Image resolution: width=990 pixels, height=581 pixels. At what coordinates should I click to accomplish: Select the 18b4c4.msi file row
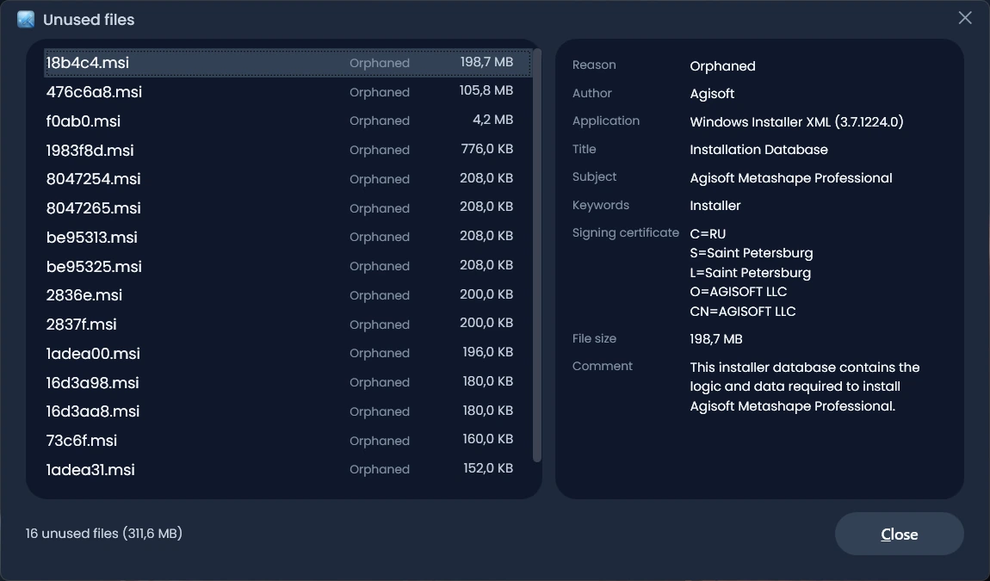click(x=288, y=63)
